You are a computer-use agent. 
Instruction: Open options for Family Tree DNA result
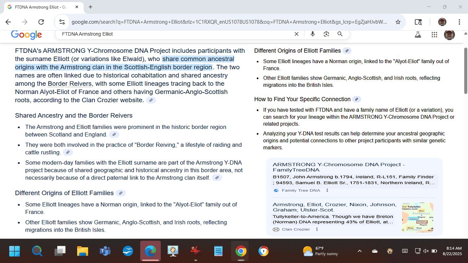[327, 190]
